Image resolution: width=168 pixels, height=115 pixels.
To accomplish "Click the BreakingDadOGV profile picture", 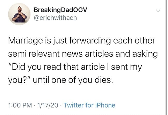I will click(x=18, y=14).
